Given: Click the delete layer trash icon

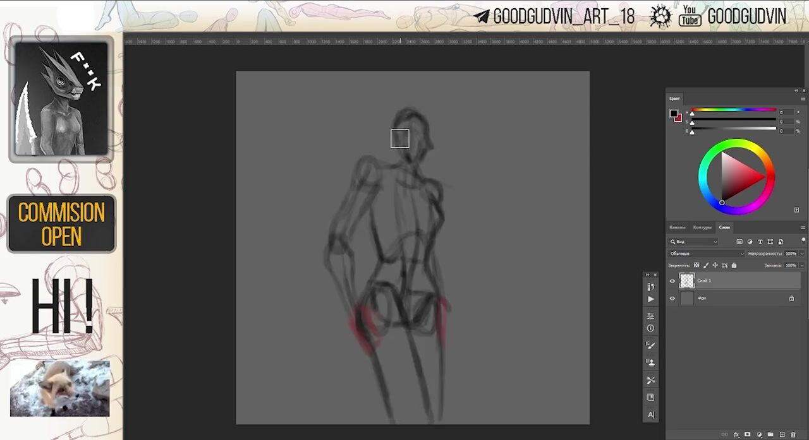Looking at the screenshot, I should point(793,434).
